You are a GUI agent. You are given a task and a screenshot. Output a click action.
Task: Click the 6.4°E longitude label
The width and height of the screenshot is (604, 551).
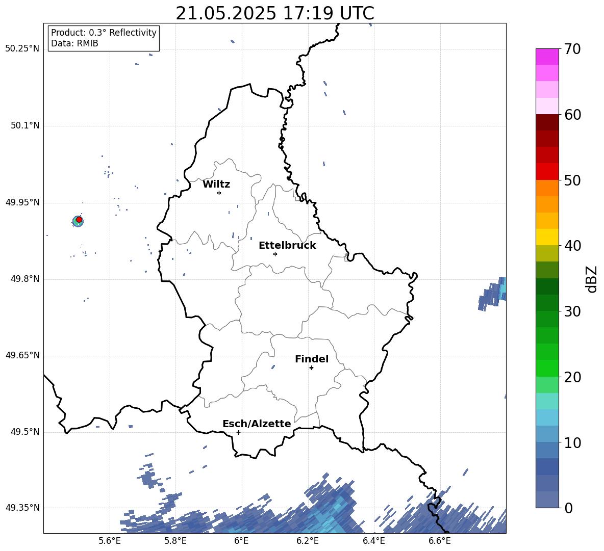tap(373, 541)
